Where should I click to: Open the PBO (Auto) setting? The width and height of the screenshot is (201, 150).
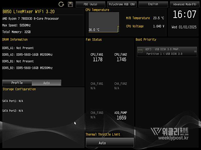[x=90, y=4]
